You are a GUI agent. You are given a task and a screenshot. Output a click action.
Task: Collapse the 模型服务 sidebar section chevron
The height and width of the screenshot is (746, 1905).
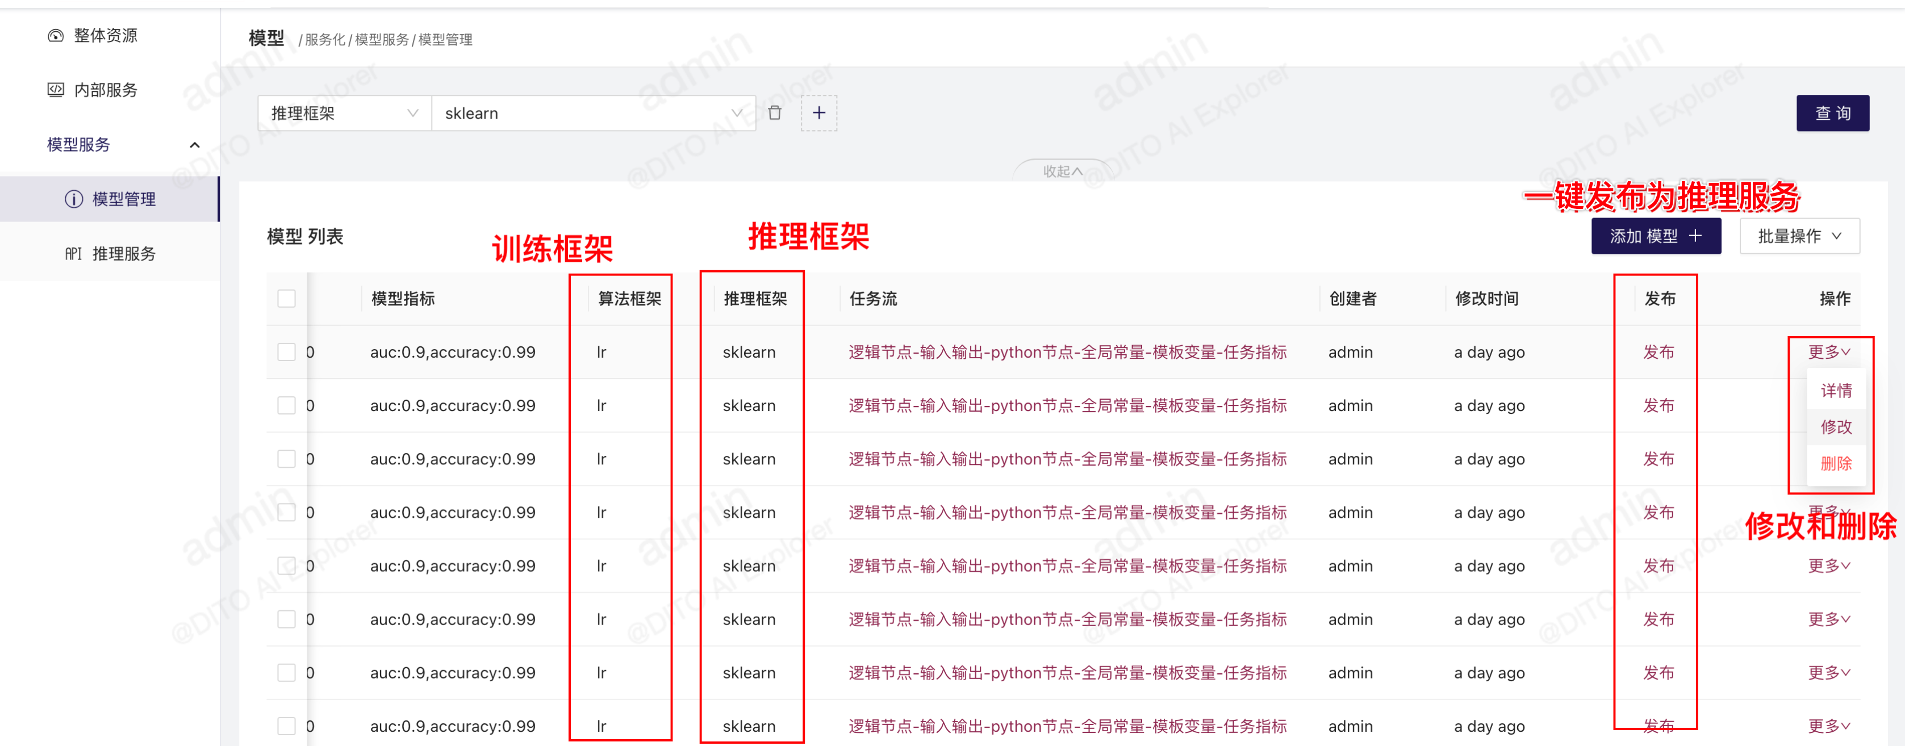click(x=194, y=145)
